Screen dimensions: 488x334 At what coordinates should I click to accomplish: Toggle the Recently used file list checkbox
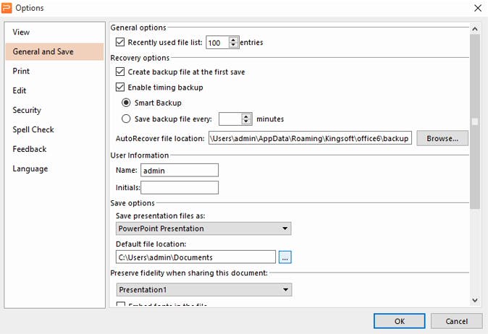point(121,43)
